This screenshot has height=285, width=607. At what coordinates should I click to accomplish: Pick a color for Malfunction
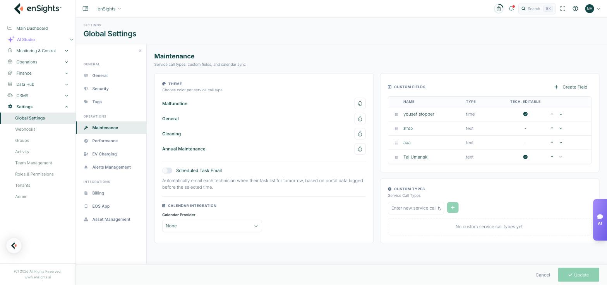point(360,104)
